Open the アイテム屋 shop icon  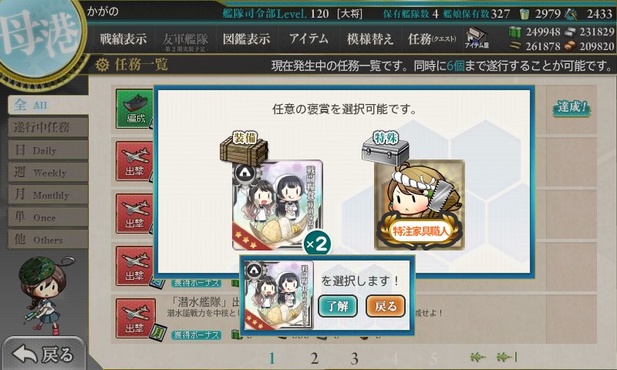[x=477, y=38]
